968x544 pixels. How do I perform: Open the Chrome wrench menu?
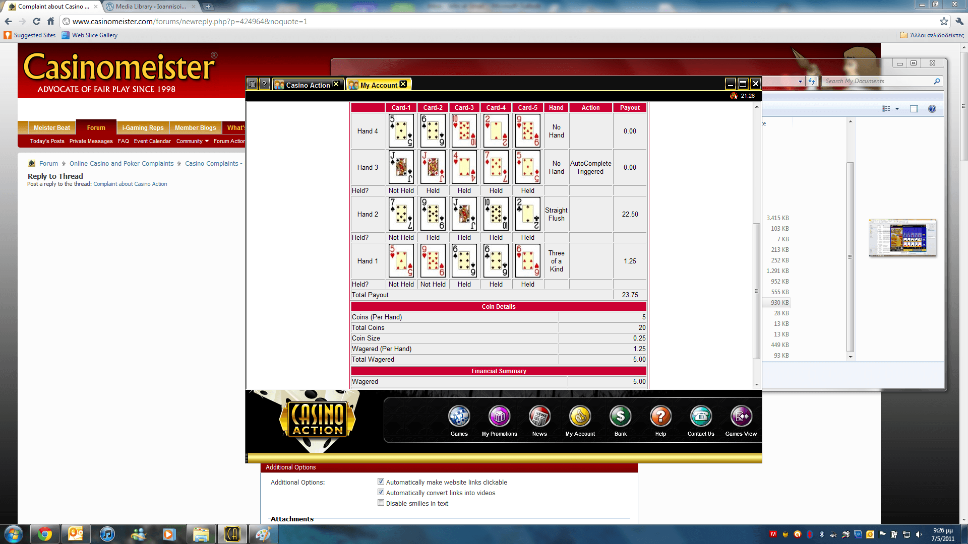(959, 21)
